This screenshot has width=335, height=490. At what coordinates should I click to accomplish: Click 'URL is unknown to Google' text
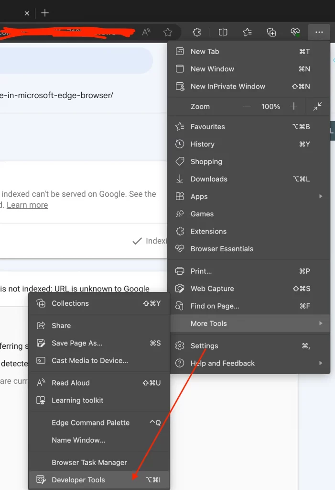click(x=102, y=289)
